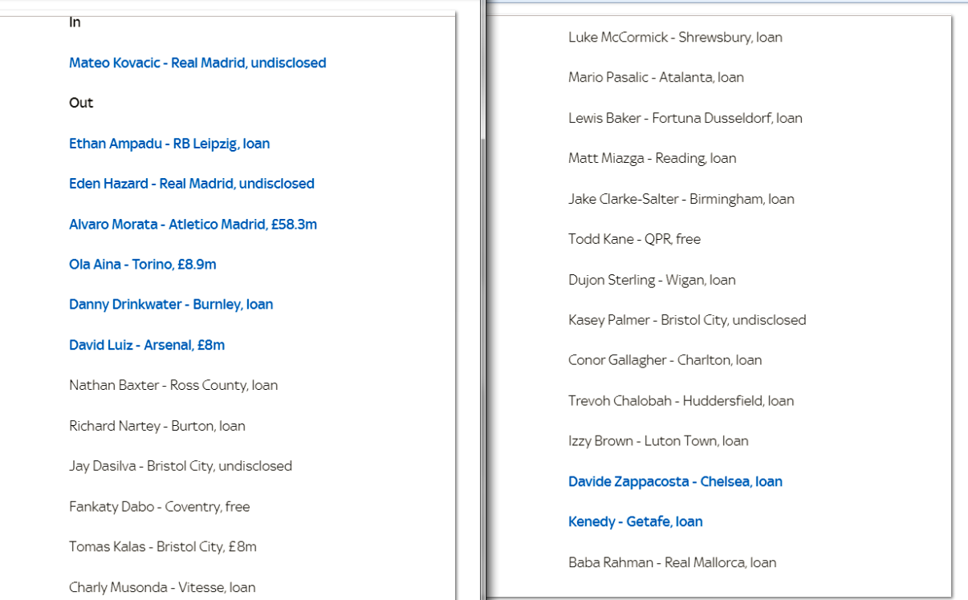Image resolution: width=968 pixels, height=600 pixels.
Task: Open the Kenedy Getafe loan link
Action: pos(635,521)
